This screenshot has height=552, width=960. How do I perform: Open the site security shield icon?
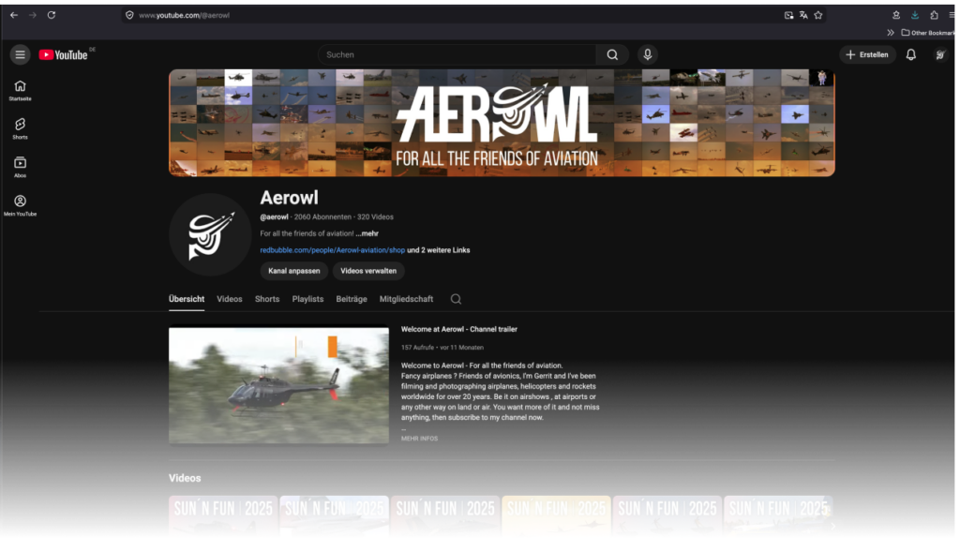(x=129, y=15)
